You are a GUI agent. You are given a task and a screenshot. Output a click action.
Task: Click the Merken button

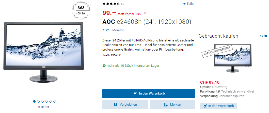pyautogui.click(x=172, y=105)
